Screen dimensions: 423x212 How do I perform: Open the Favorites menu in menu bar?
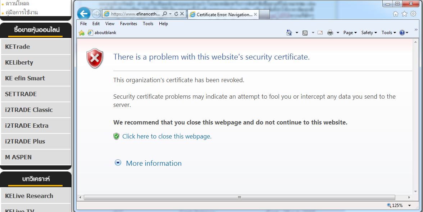[x=128, y=24]
